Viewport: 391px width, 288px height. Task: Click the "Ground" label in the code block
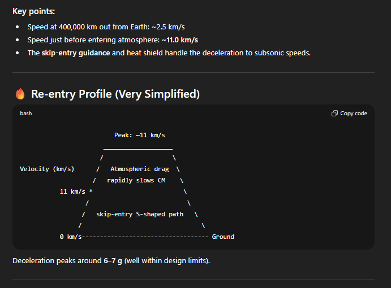point(223,237)
